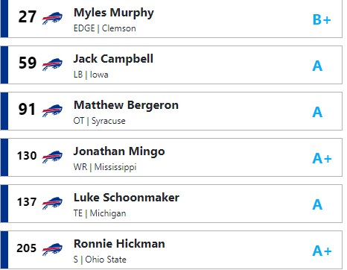347x270 pixels.
Task: Click the A+ grade for Ronnie Hickman
Action: [322, 251]
